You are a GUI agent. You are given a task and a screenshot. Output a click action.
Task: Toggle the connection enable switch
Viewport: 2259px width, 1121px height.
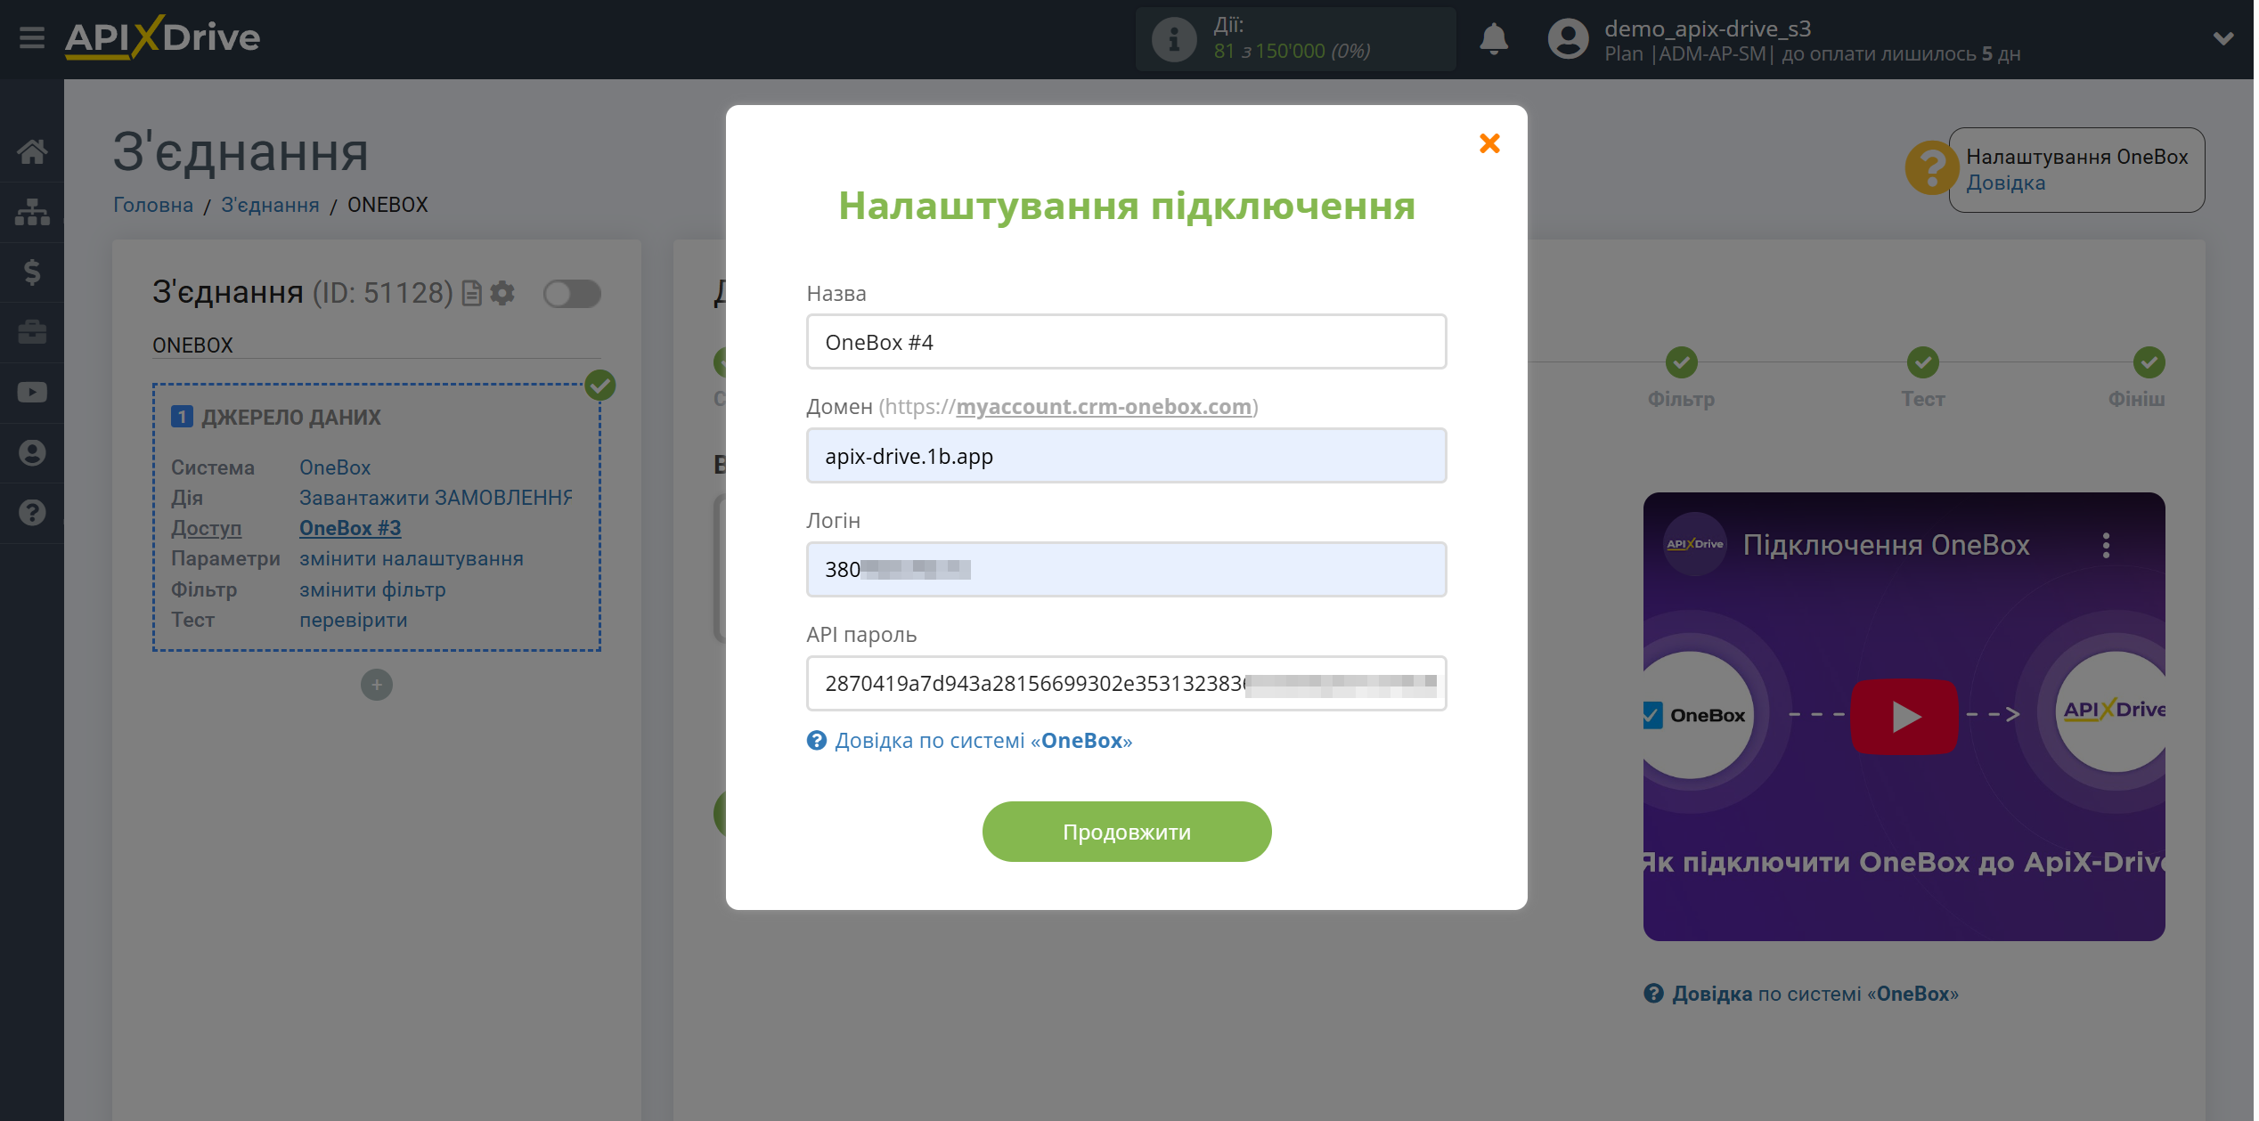click(572, 294)
